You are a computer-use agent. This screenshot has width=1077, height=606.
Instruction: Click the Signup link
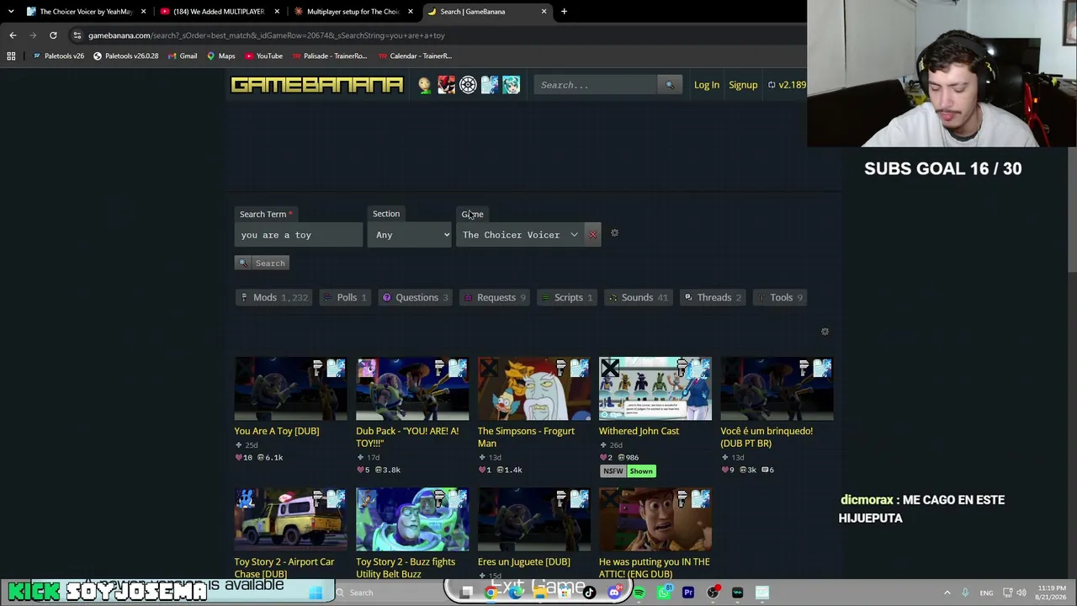click(743, 85)
